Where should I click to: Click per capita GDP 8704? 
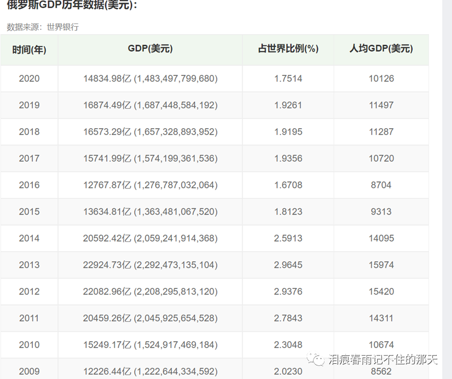coord(381,185)
